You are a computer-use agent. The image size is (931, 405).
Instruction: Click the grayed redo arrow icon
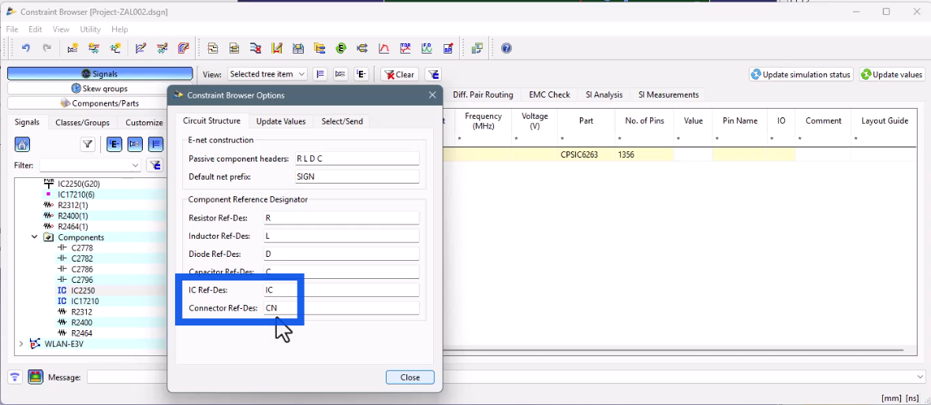(47, 48)
